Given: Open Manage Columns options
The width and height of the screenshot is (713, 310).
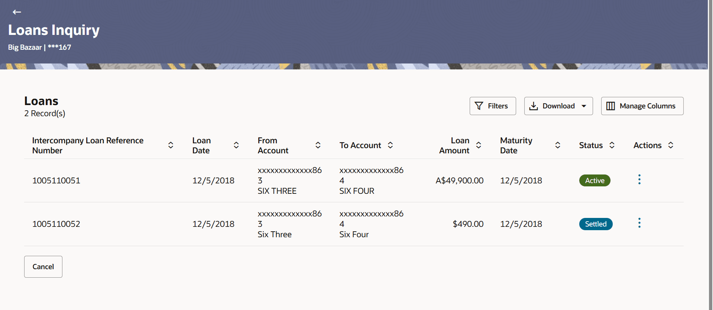Looking at the screenshot, I should [642, 106].
